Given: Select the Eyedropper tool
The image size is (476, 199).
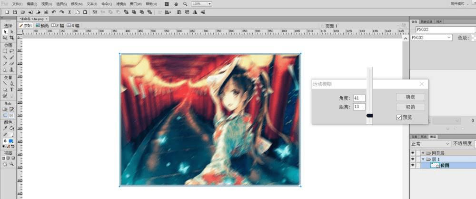Looking at the screenshot, I should click(x=5, y=128).
